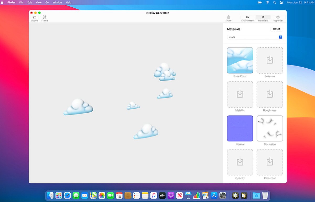
Task: Open Maps from the Dock
Action: tap(93, 195)
